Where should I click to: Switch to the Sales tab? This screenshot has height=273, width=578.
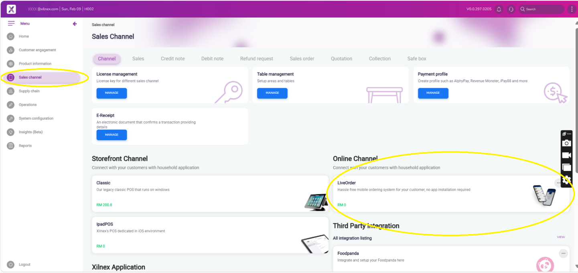coord(138,59)
